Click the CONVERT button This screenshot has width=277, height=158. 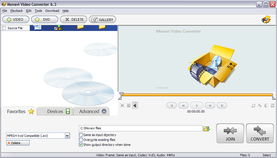260,133
